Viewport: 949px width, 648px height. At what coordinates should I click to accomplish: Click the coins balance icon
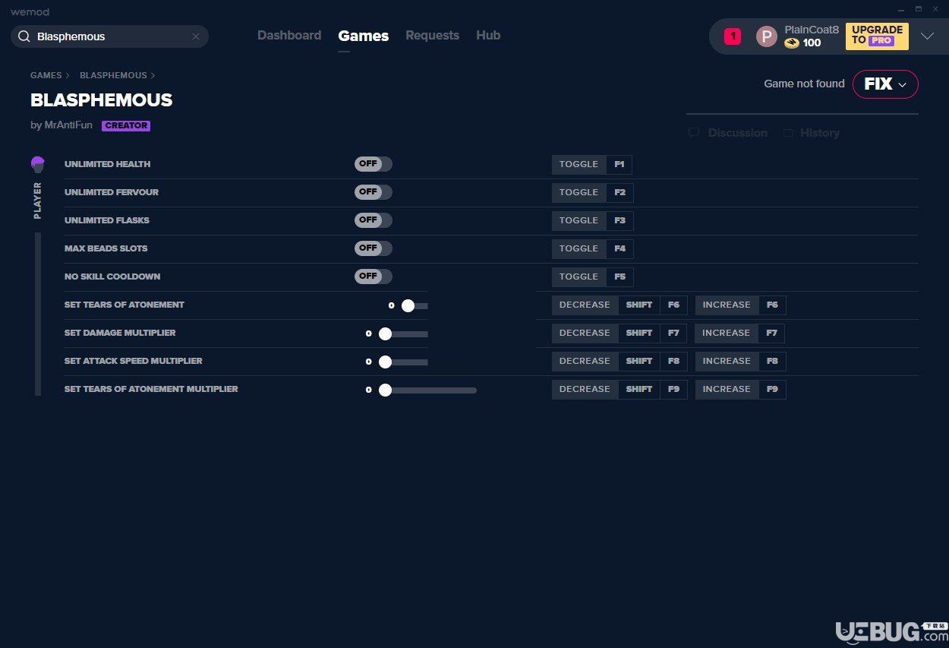(792, 43)
